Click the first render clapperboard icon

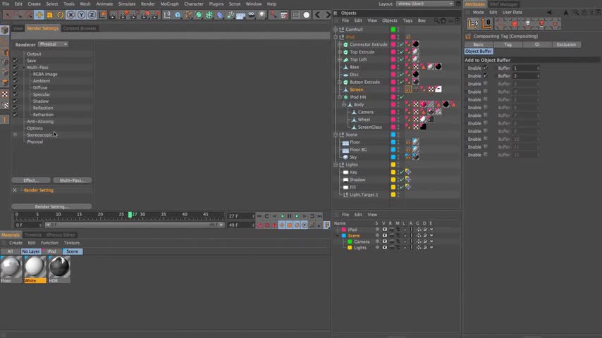(113, 15)
